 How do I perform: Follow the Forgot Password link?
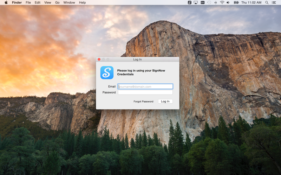143,101
